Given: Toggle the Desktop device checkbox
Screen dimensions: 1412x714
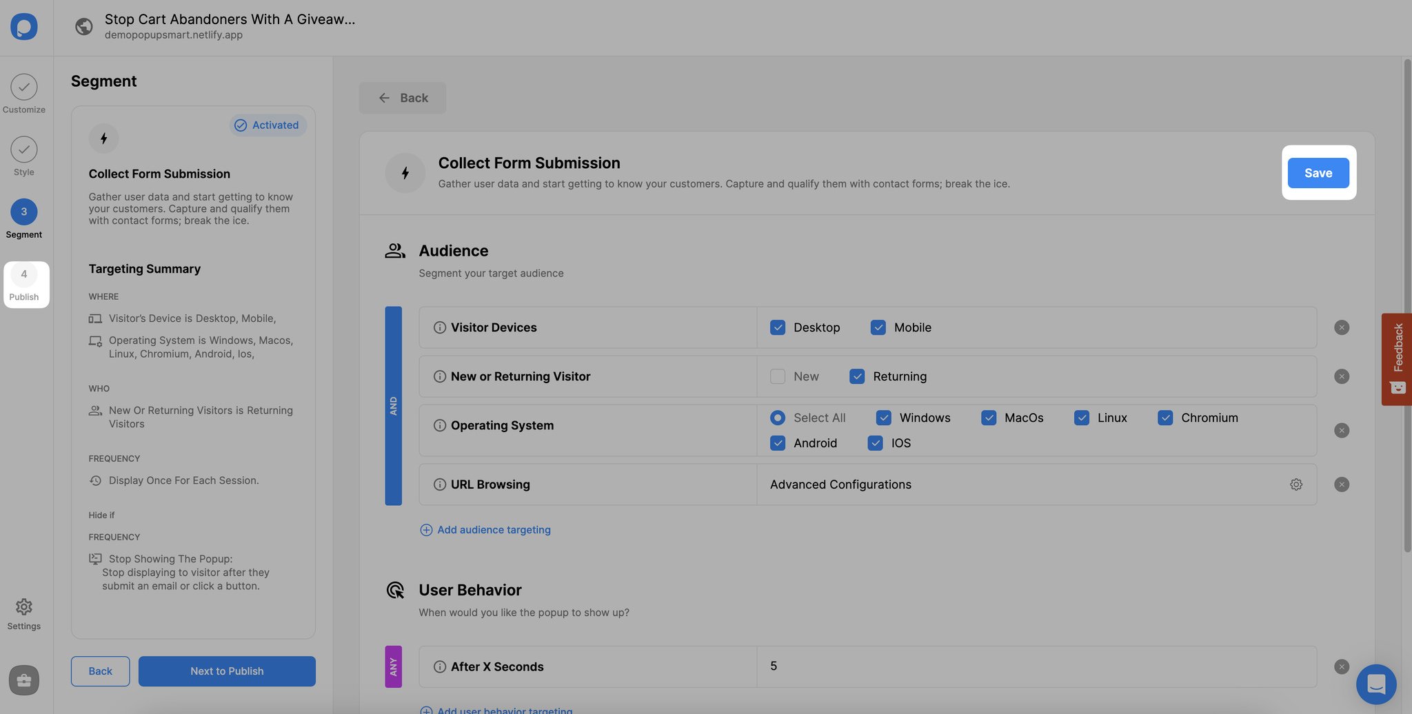Looking at the screenshot, I should (x=778, y=327).
